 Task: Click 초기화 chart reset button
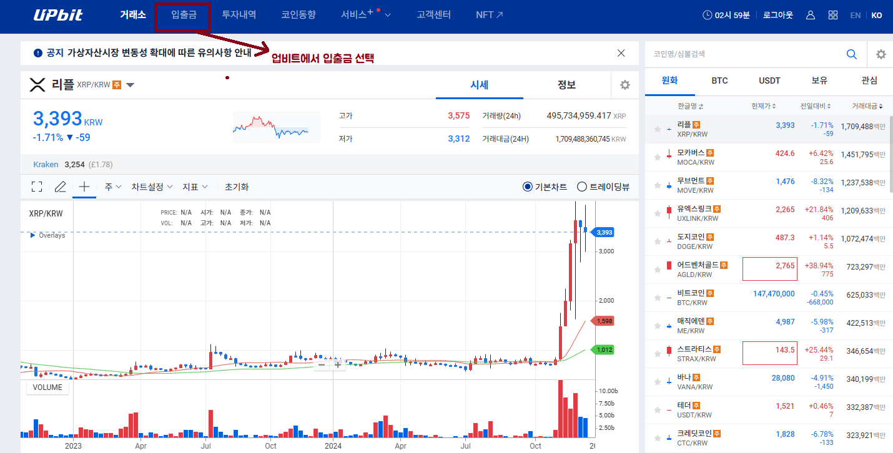coord(237,187)
